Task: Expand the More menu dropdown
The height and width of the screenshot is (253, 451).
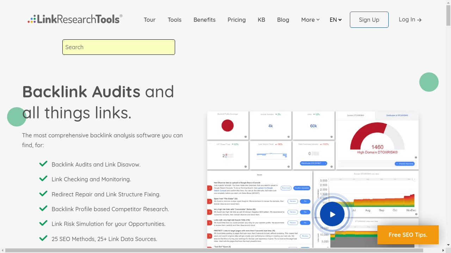Action: click(x=310, y=20)
